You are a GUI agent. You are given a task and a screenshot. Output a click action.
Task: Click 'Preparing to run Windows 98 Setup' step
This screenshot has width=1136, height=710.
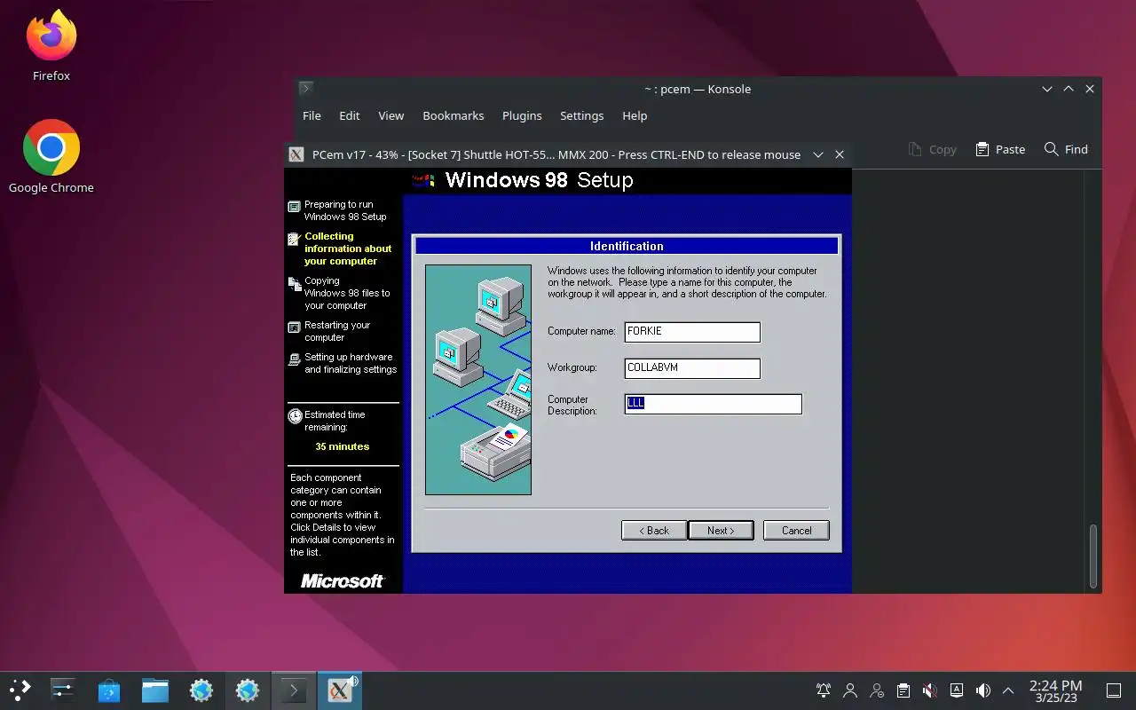(345, 210)
